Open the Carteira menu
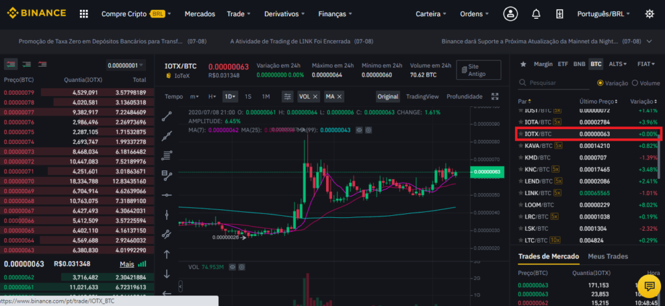The image size is (665, 306). 431,14
